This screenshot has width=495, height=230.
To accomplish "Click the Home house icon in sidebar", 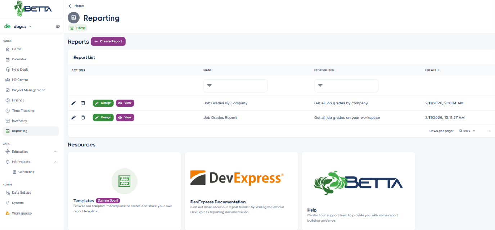I will [x=8, y=49].
